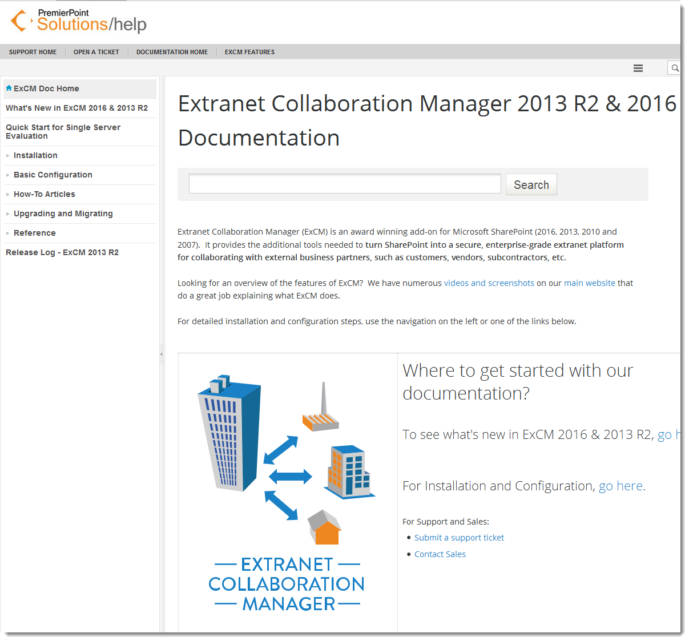Image resolution: width=689 pixels, height=641 pixels.
Task: Focus the documentation search text box
Action: (x=345, y=184)
